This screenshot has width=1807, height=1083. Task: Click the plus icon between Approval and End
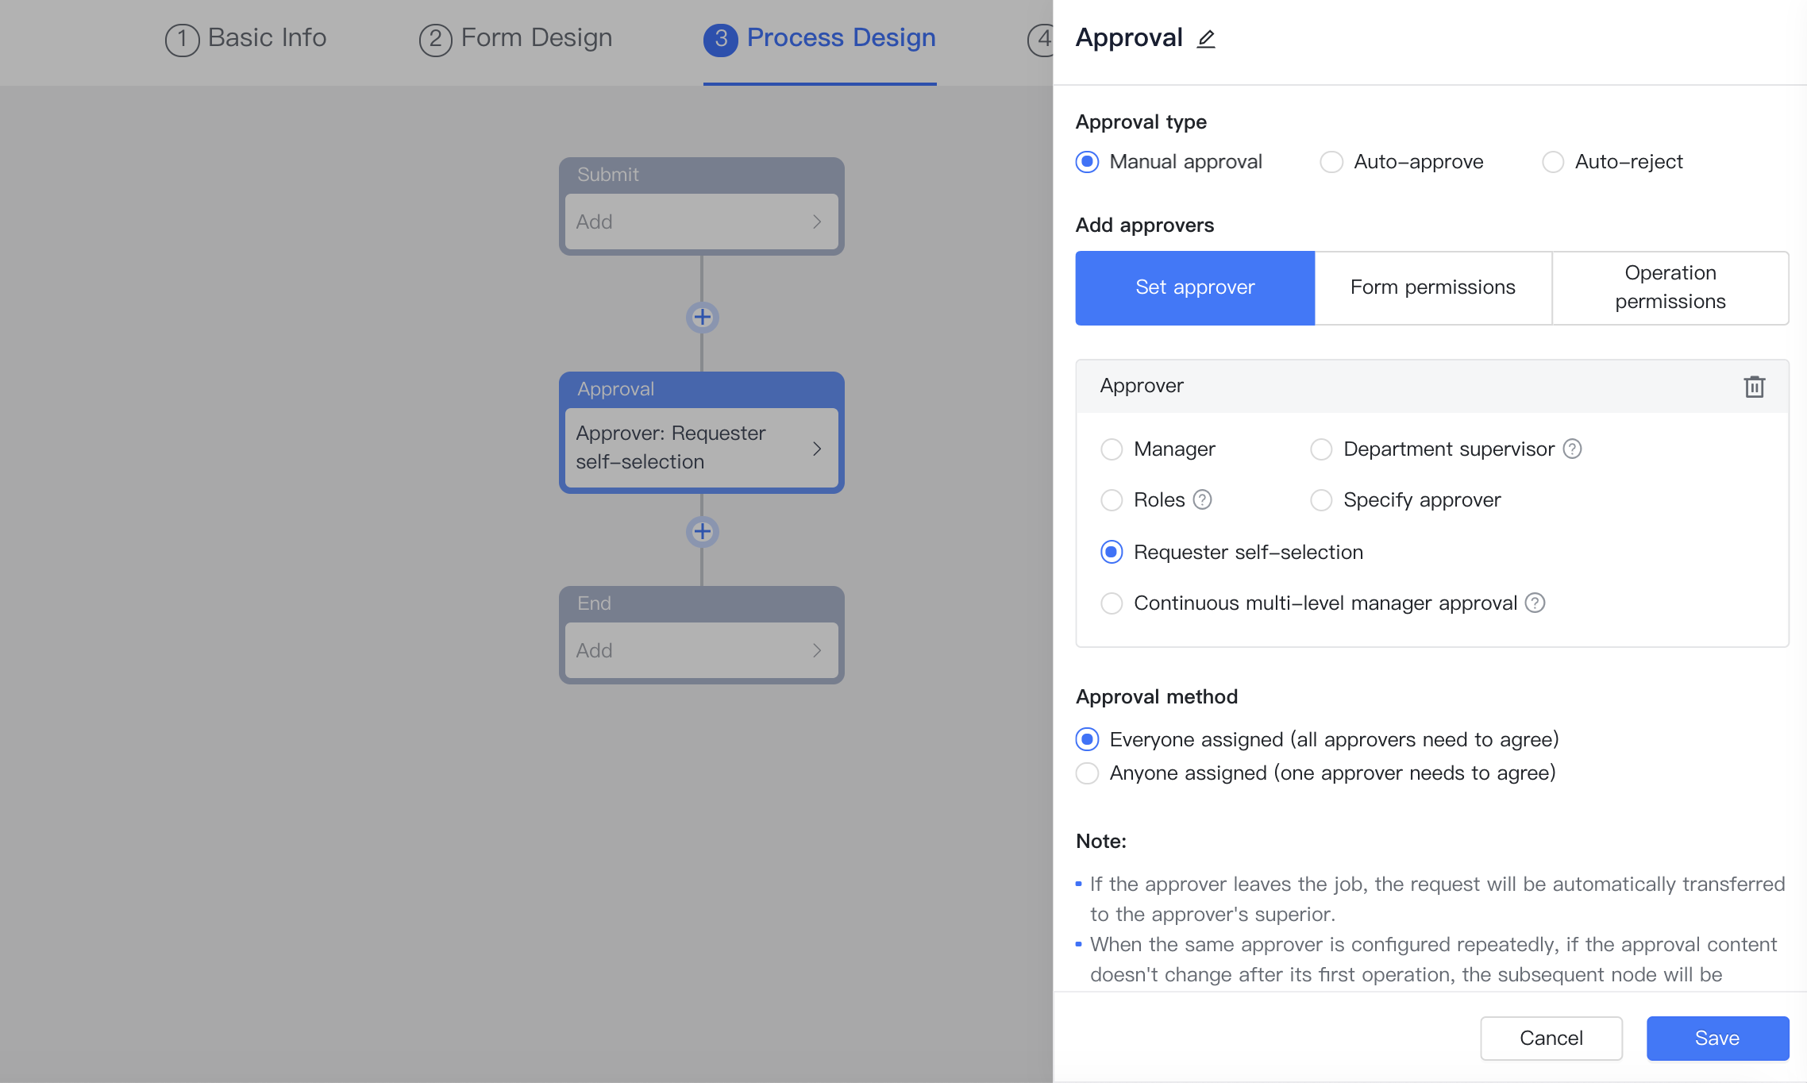pyautogui.click(x=702, y=531)
